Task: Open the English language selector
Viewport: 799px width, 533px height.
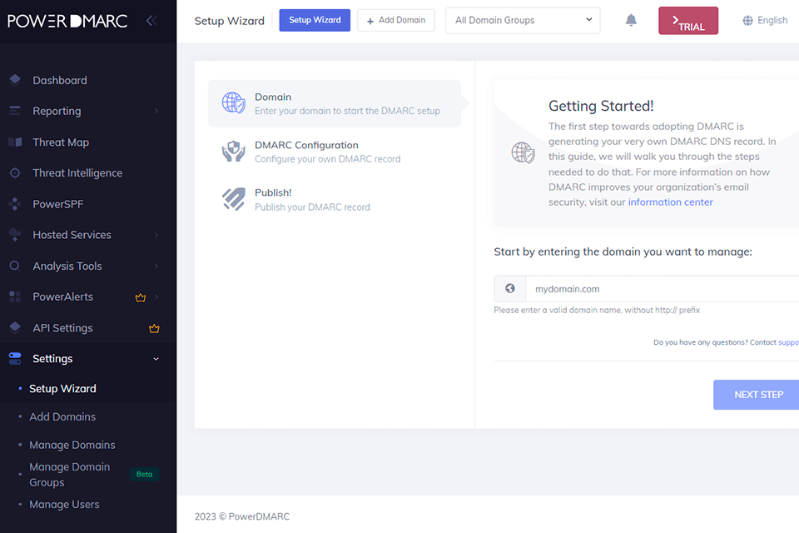Action: [x=765, y=20]
